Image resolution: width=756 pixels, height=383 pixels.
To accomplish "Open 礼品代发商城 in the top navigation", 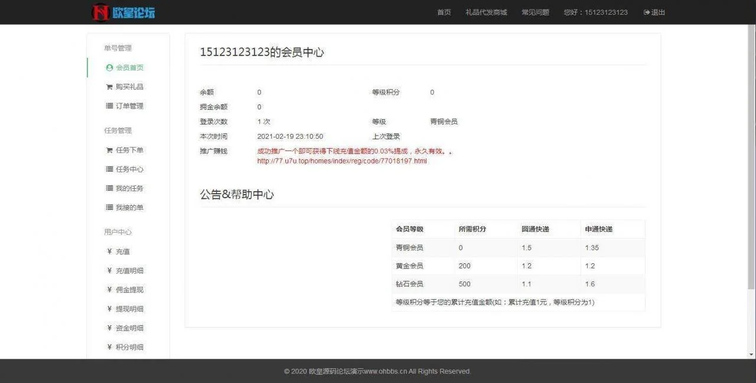I will click(x=486, y=12).
